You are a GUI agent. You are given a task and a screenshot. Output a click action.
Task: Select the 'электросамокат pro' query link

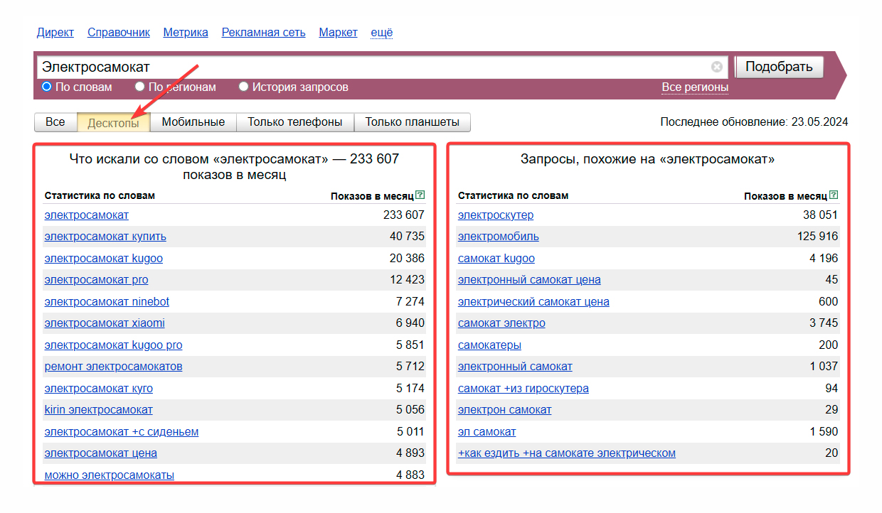click(97, 280)
